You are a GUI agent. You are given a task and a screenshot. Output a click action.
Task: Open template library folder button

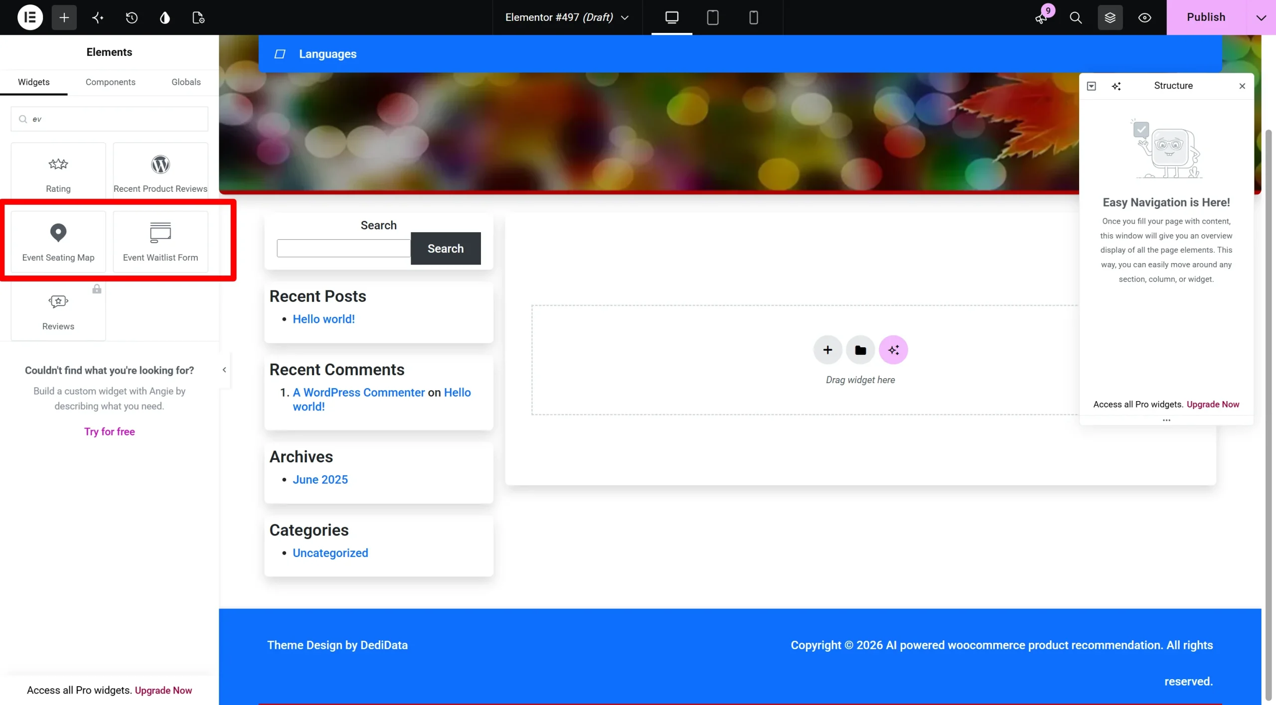click(x=860, y=350)
